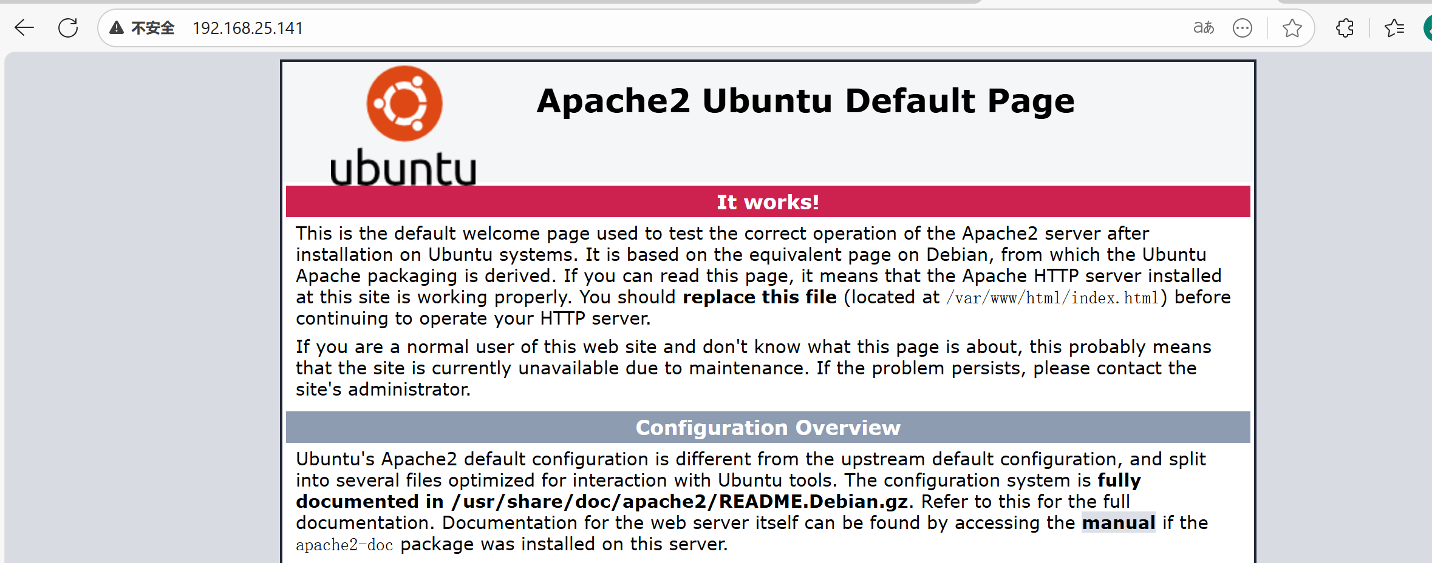This screenshot has width=1432, height=563.
Task: Click the 'apache2-doc' package name text
Action: point(344,545)
